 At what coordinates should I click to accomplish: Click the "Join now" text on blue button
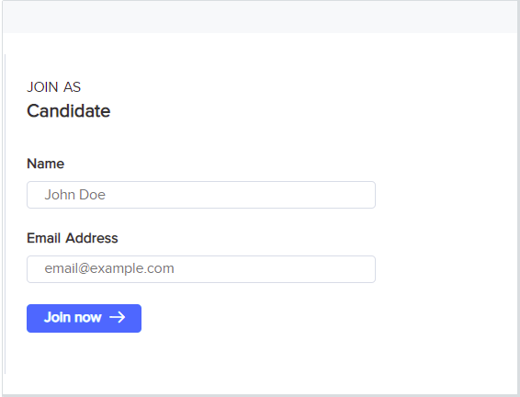(x=73, y=317)
